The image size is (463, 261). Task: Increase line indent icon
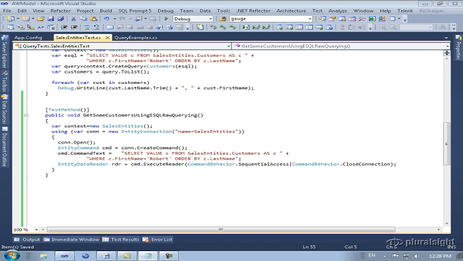(74, 28)
